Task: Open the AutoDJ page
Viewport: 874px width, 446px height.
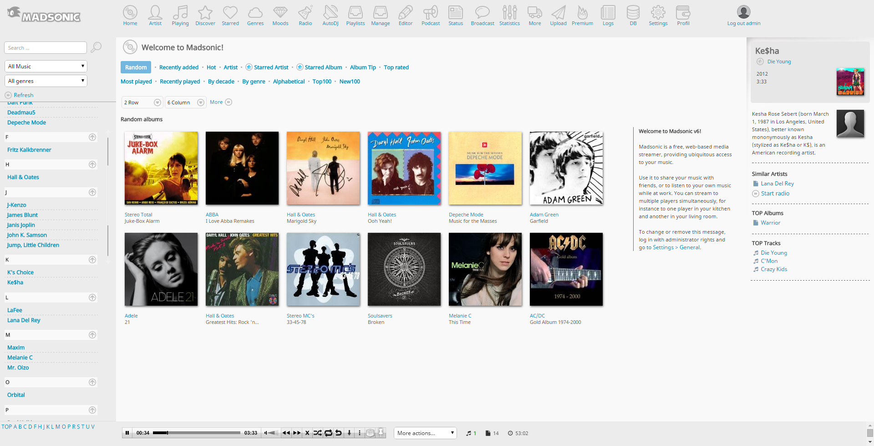Action: pyautogui.click(x=330, y=15)
